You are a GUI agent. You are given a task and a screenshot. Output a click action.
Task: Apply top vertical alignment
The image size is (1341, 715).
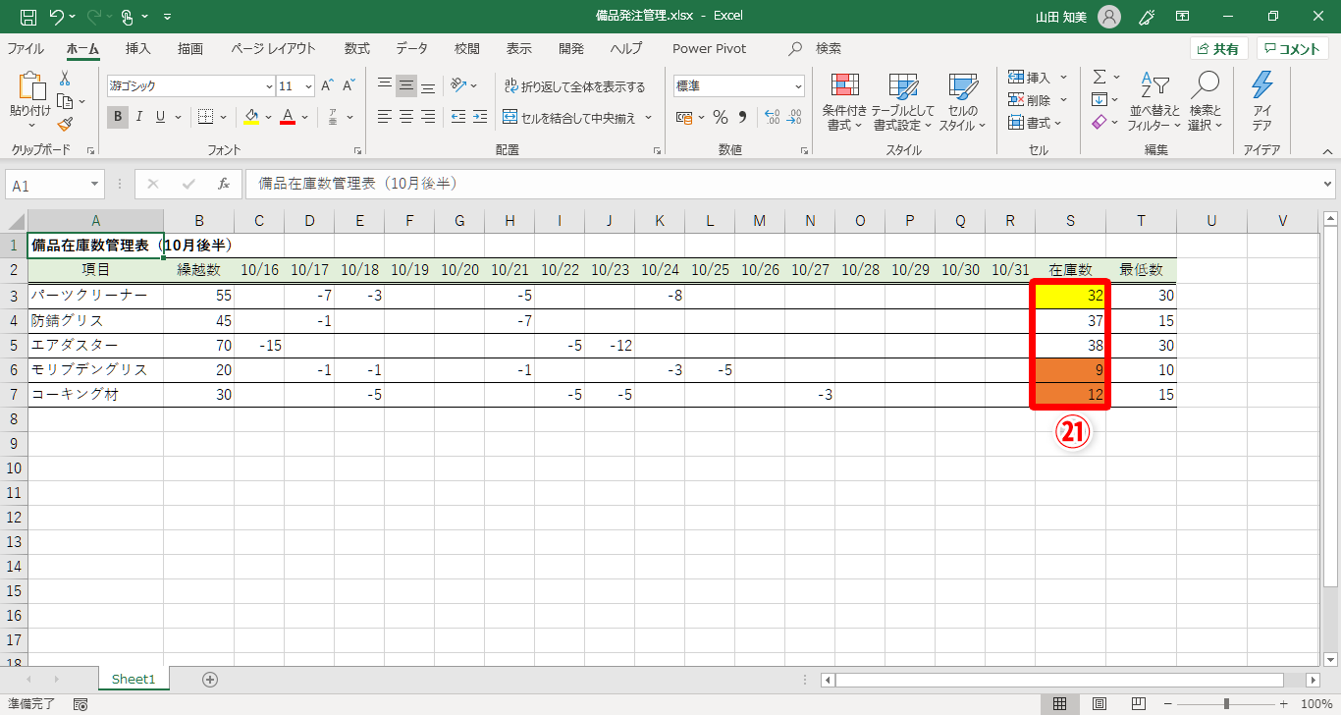coord(385,85)
